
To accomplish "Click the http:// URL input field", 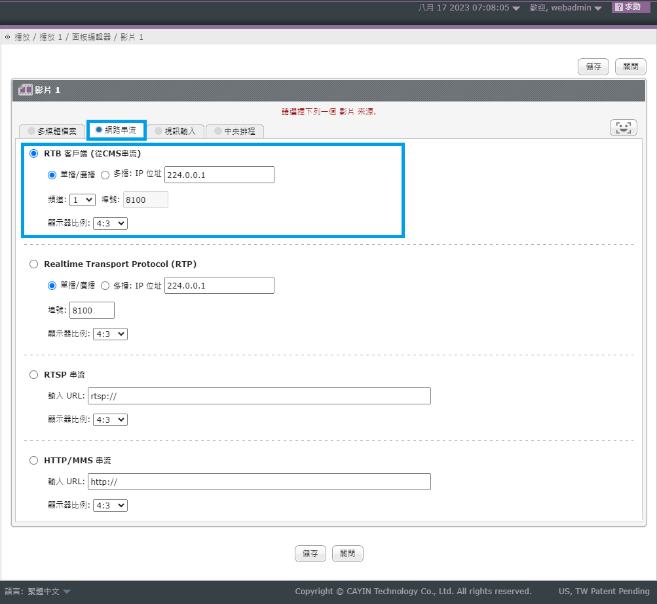I will (x=259, y=482).
